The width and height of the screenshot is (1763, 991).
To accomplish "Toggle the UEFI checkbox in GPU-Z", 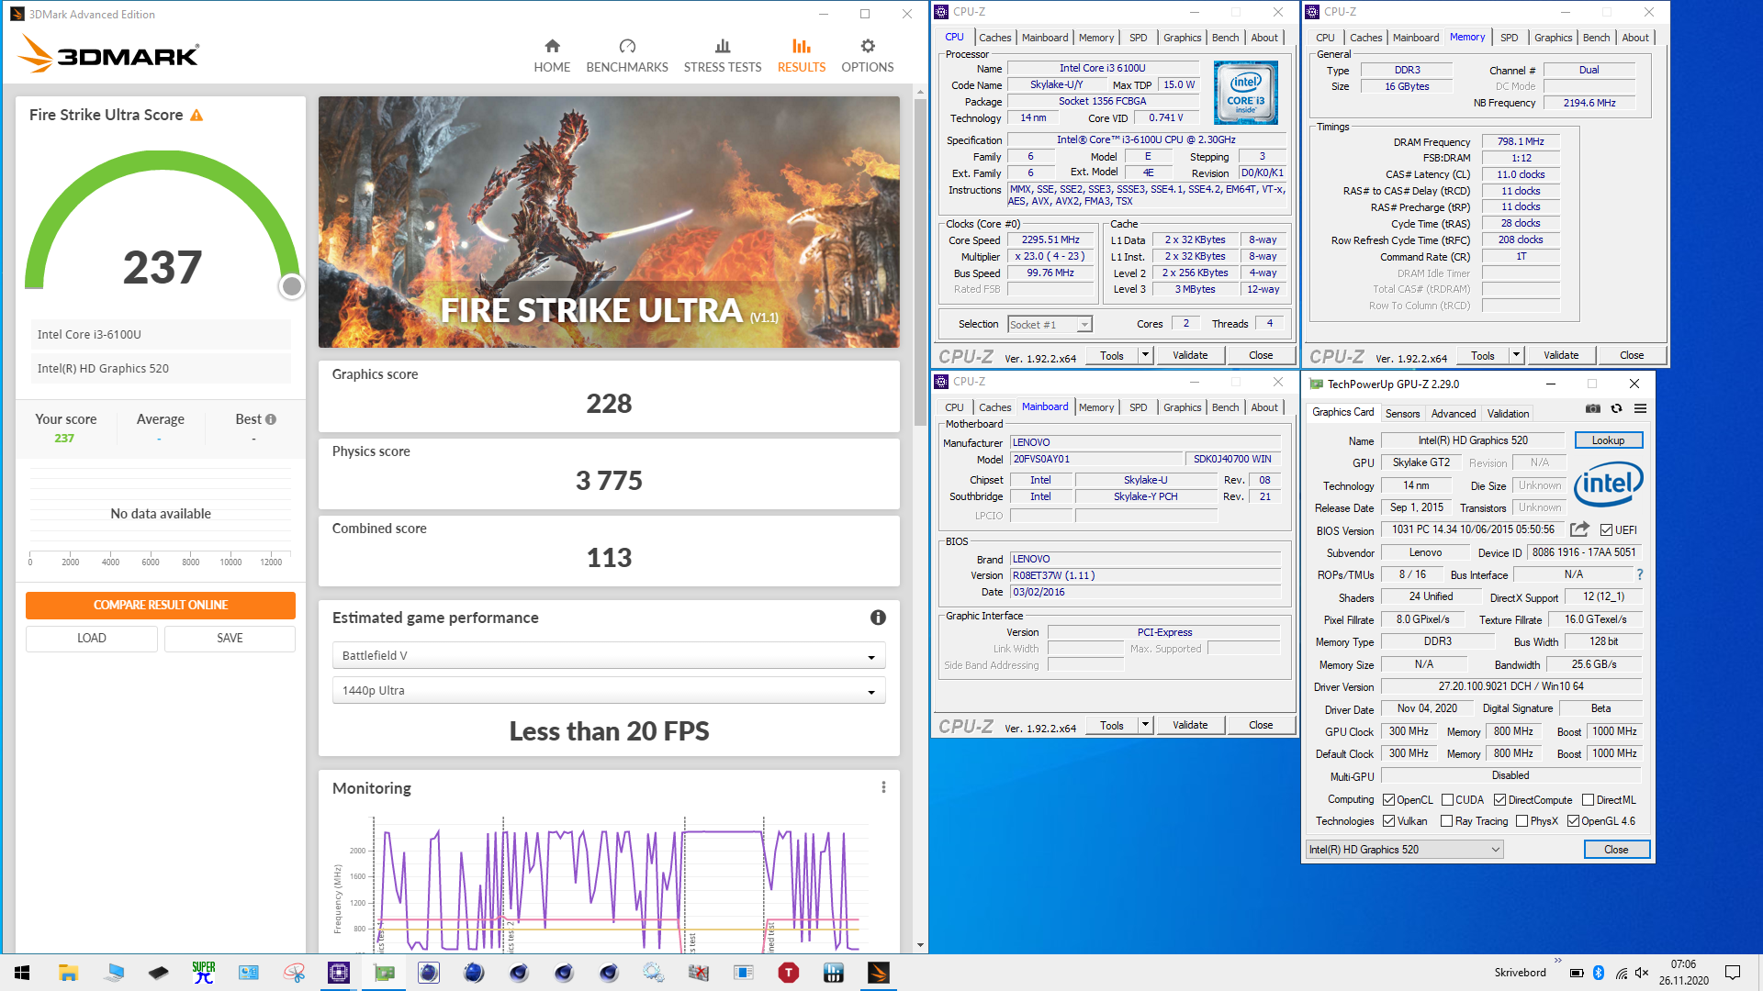I will [x=1606, y=530].
